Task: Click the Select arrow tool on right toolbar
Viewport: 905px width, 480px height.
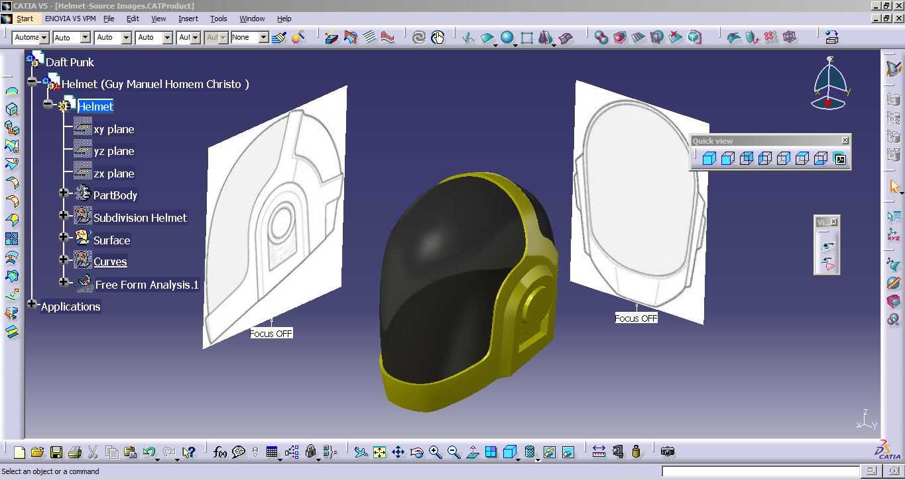Action: click(894, 187)
